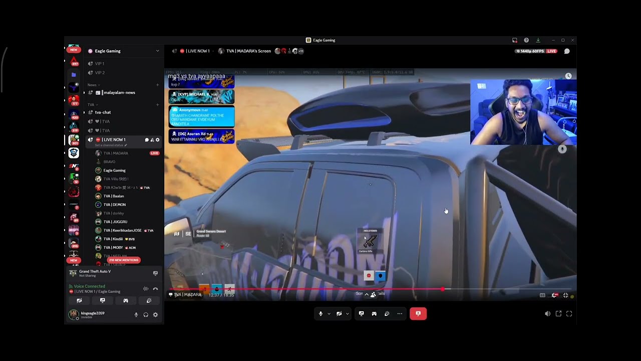The width and height of the screenshot is (641, 361).
Task: Stream Grand Theft Auto V
Action: 155,273
